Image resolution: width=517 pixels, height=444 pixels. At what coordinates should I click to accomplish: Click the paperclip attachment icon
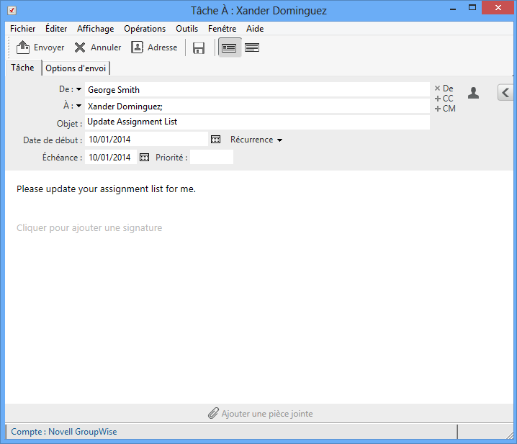click(x=213, y=413)
